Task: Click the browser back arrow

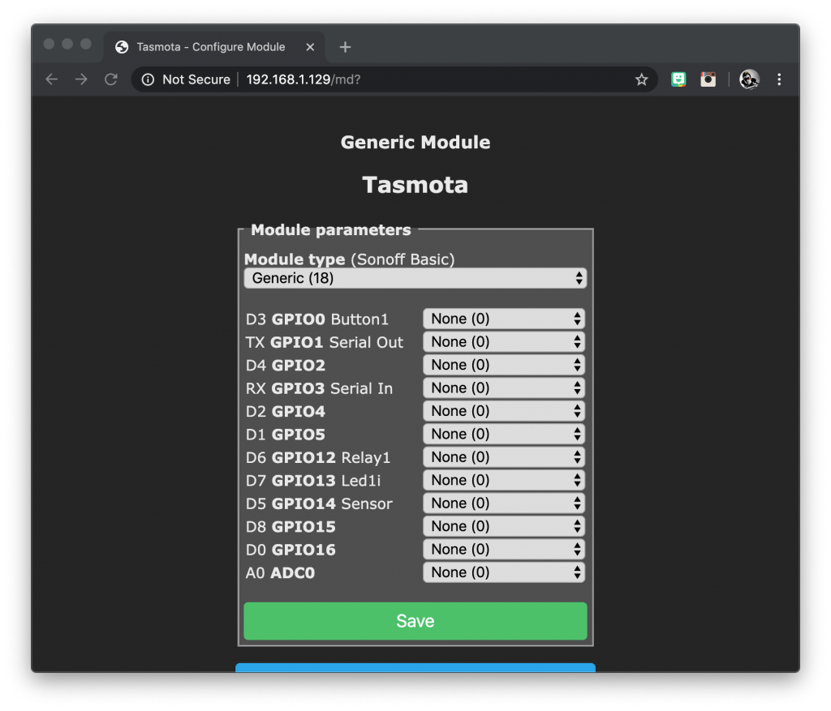Action: point(51,79)
